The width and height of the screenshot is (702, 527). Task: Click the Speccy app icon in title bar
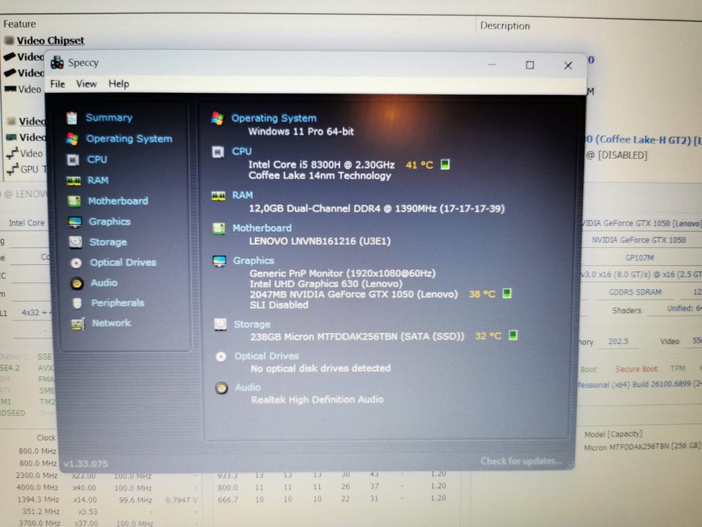57,63
